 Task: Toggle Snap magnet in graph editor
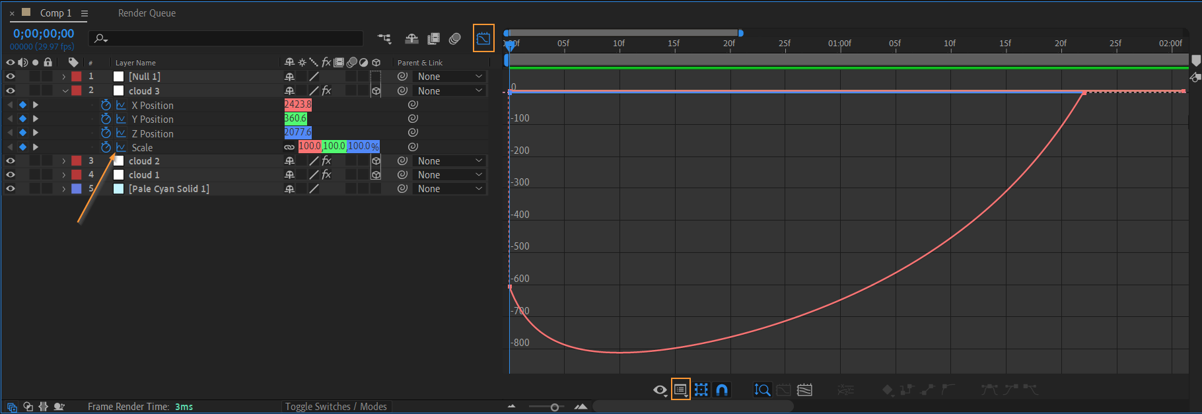[722, 390]
